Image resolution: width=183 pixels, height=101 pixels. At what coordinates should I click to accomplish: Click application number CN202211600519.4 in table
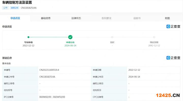point(49,70)
